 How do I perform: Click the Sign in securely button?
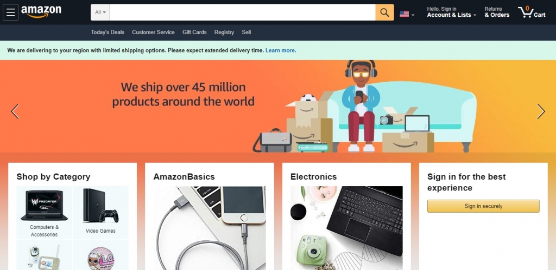pos(483,206)
